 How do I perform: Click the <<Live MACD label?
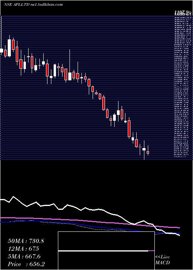tap(163, 260)
